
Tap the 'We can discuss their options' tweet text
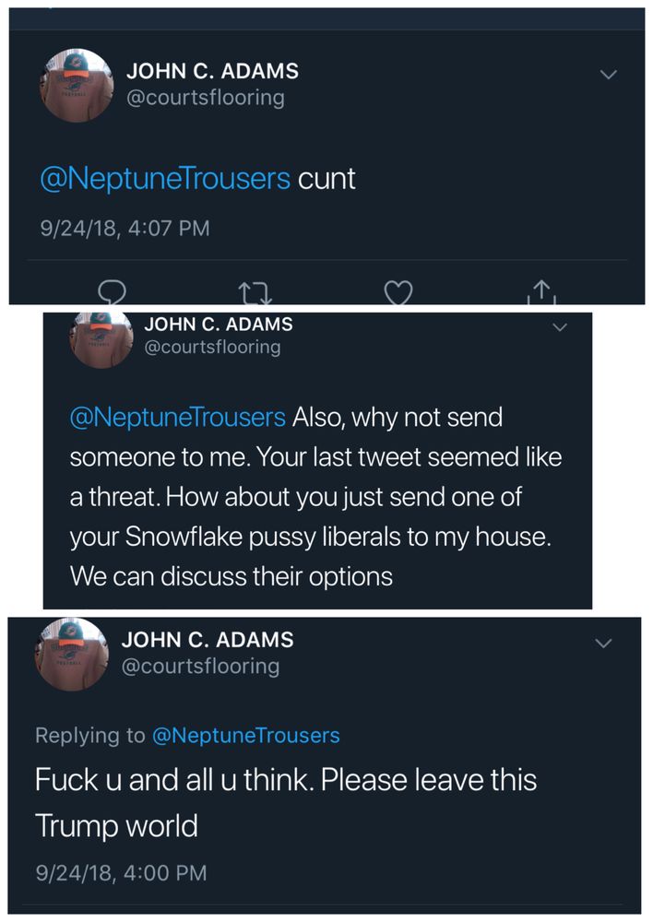point(232,576)
